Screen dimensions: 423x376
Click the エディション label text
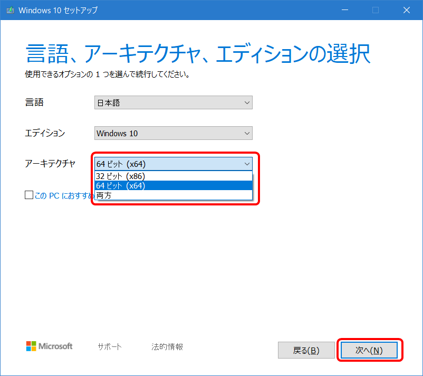pyautogui.click(x=45, y=133)
